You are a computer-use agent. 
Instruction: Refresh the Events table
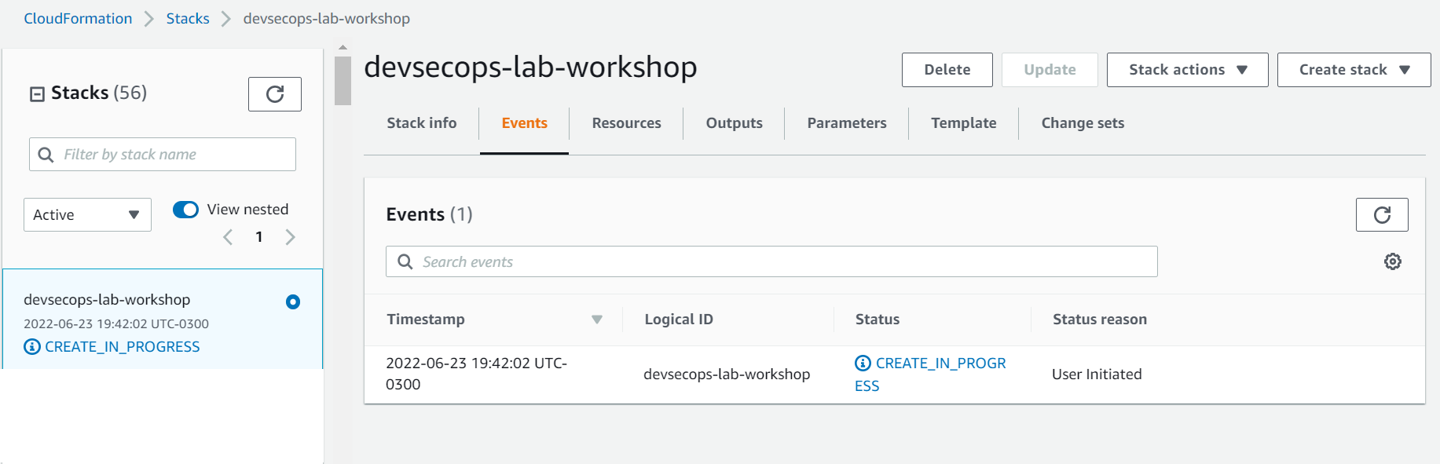pos(1382,214)
